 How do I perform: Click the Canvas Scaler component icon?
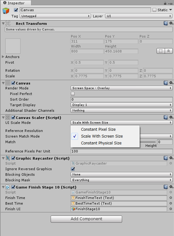pos(8,117)
